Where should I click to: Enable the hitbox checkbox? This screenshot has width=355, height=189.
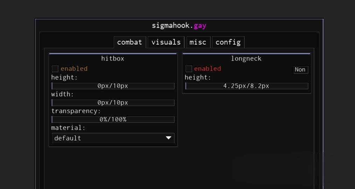point(55,68)
